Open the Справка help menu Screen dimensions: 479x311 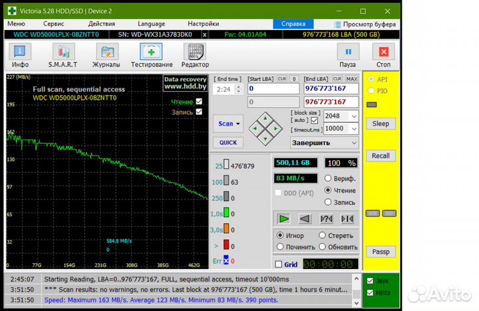point(293,24)
